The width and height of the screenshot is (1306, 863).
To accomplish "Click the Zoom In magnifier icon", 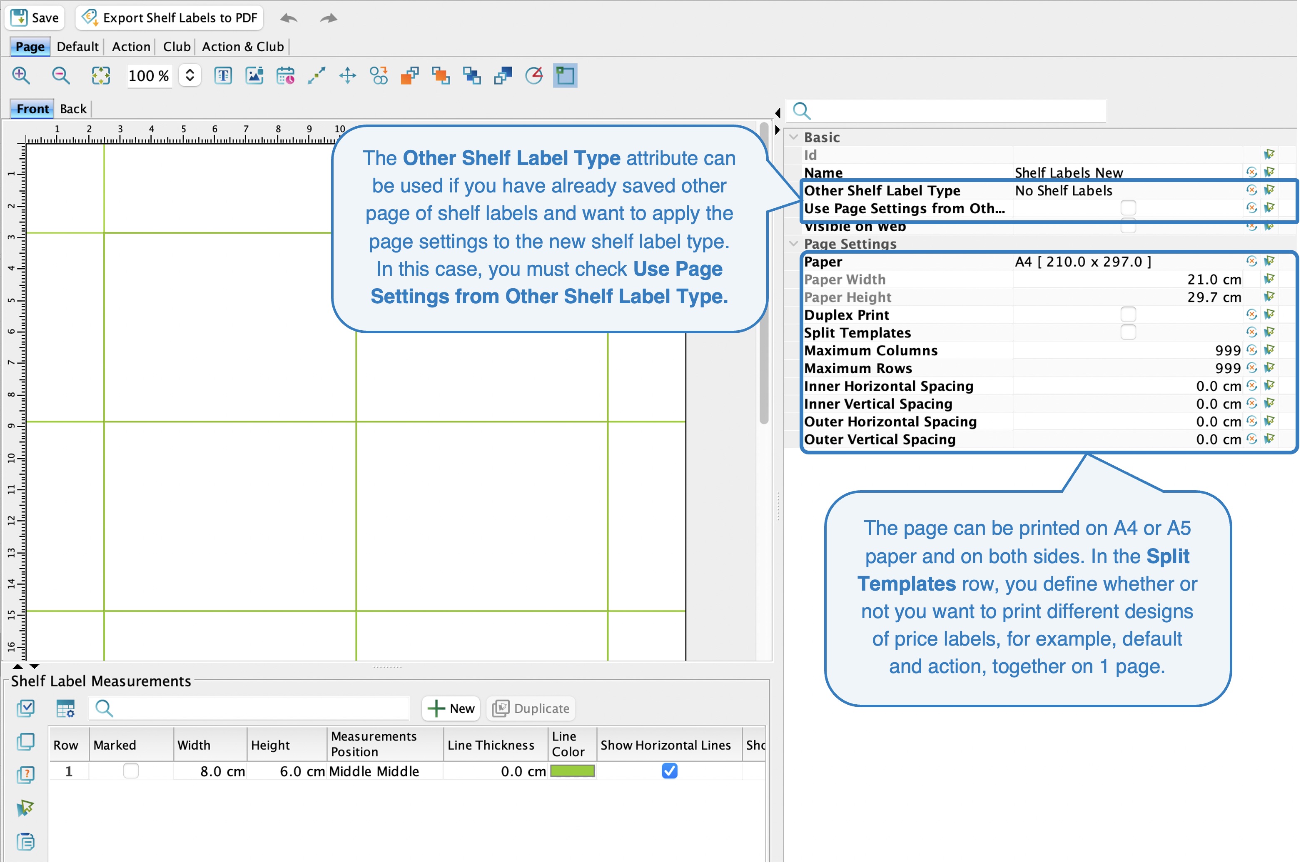I will click(21, 75).
